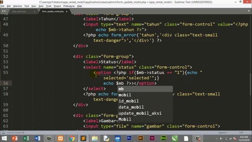
Task: Click line number 63 in gutter
Action: pyautogui.click(x=6, y=126)
